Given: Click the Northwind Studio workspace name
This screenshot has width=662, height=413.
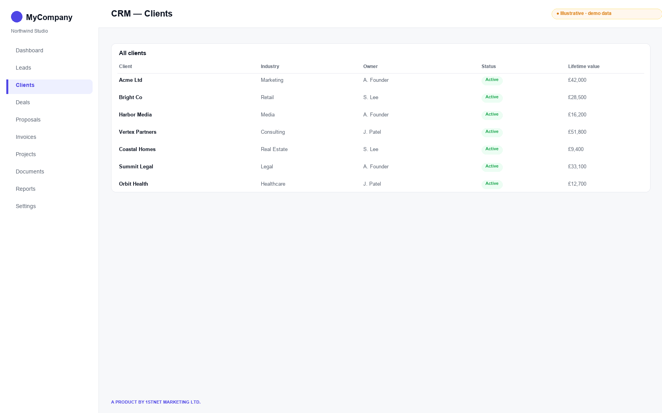Looking at the screenshot, I should pos(30,31).
